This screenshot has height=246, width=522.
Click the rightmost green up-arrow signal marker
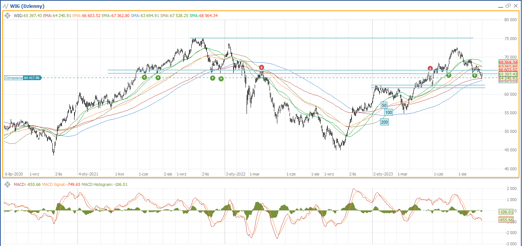coord(475,76)
